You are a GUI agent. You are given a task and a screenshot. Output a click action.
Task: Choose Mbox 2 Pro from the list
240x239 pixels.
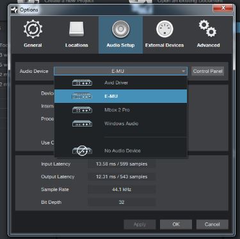(121, 110)
